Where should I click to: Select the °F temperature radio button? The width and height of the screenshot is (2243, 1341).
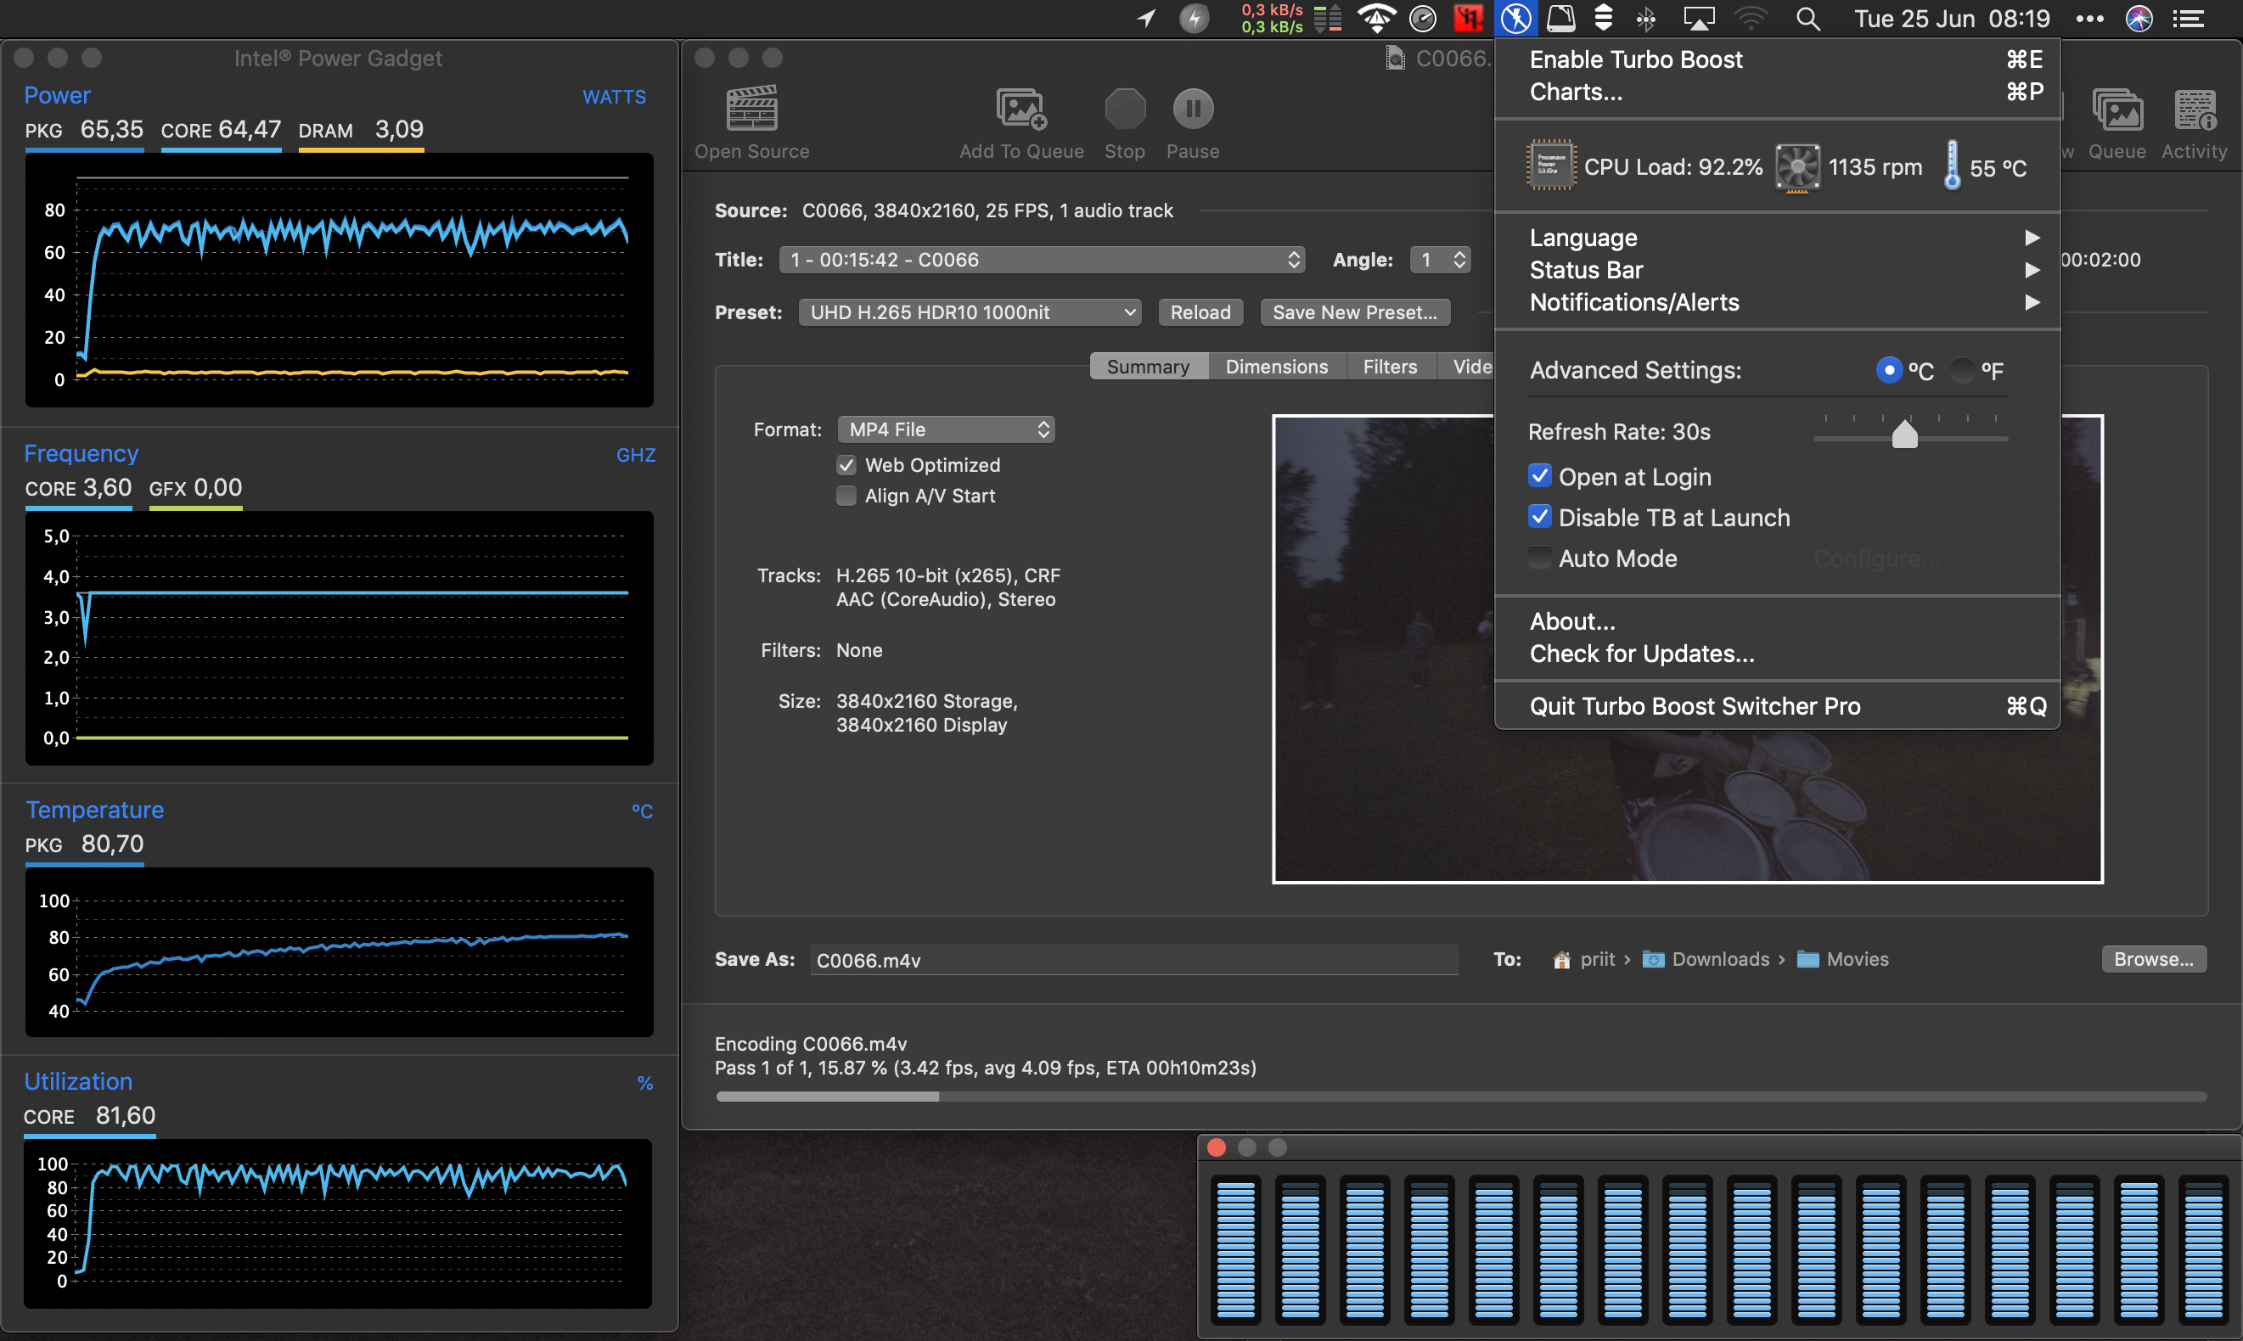pyautogui.click(x=1962, y=369)
